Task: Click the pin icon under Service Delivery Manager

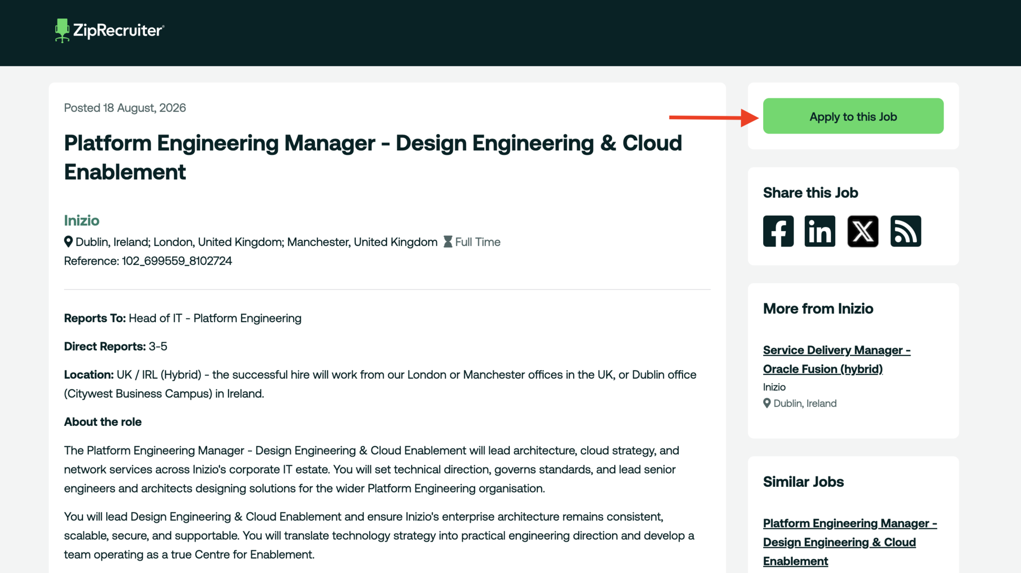Action: (767, 403)
